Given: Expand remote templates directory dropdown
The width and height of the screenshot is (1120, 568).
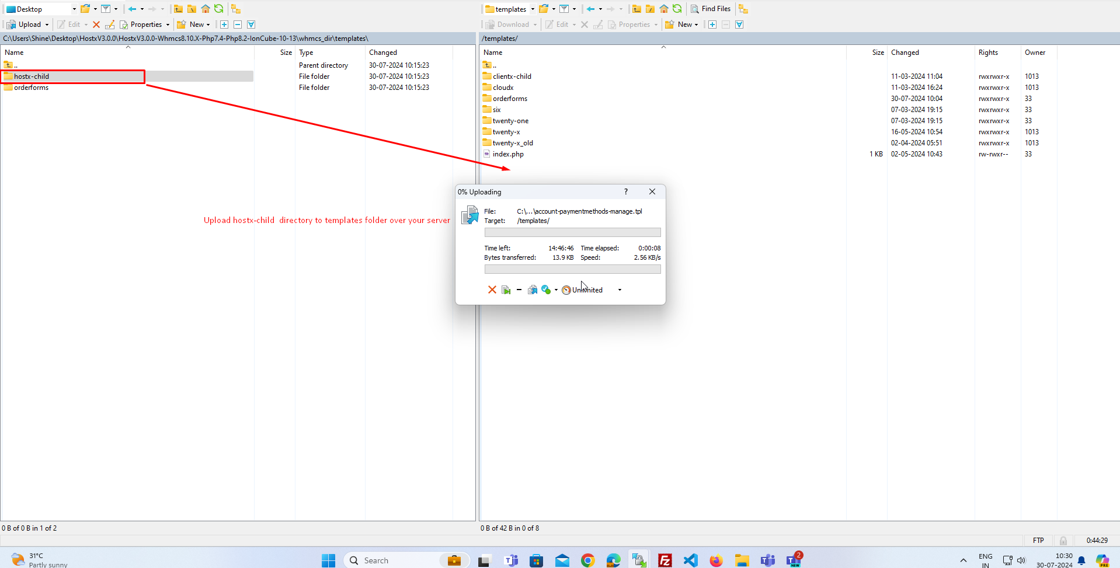Looking at the screenshot, I should (533, 9).
